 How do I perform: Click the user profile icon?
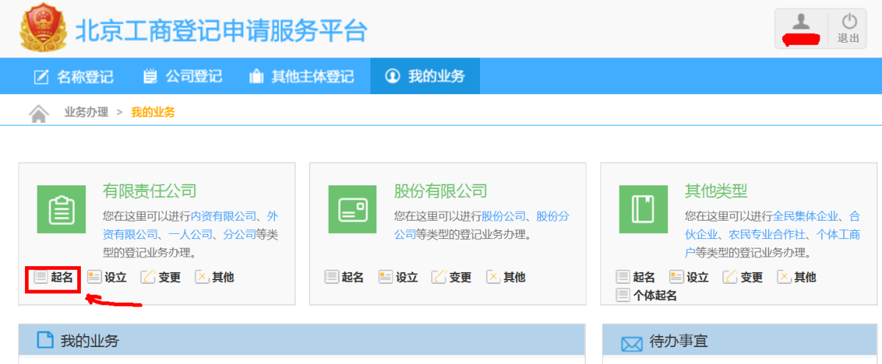pos(801,23)
